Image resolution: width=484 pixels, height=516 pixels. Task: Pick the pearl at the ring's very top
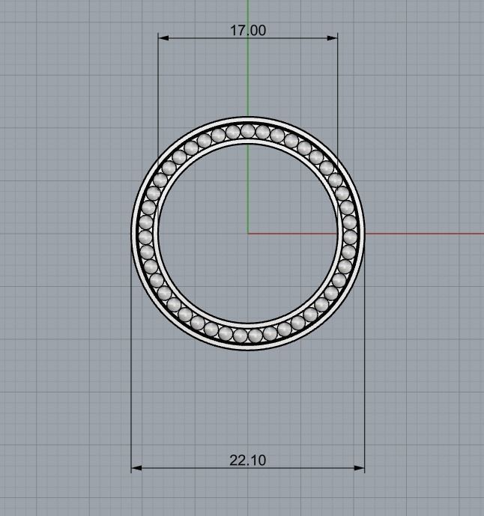248,131
